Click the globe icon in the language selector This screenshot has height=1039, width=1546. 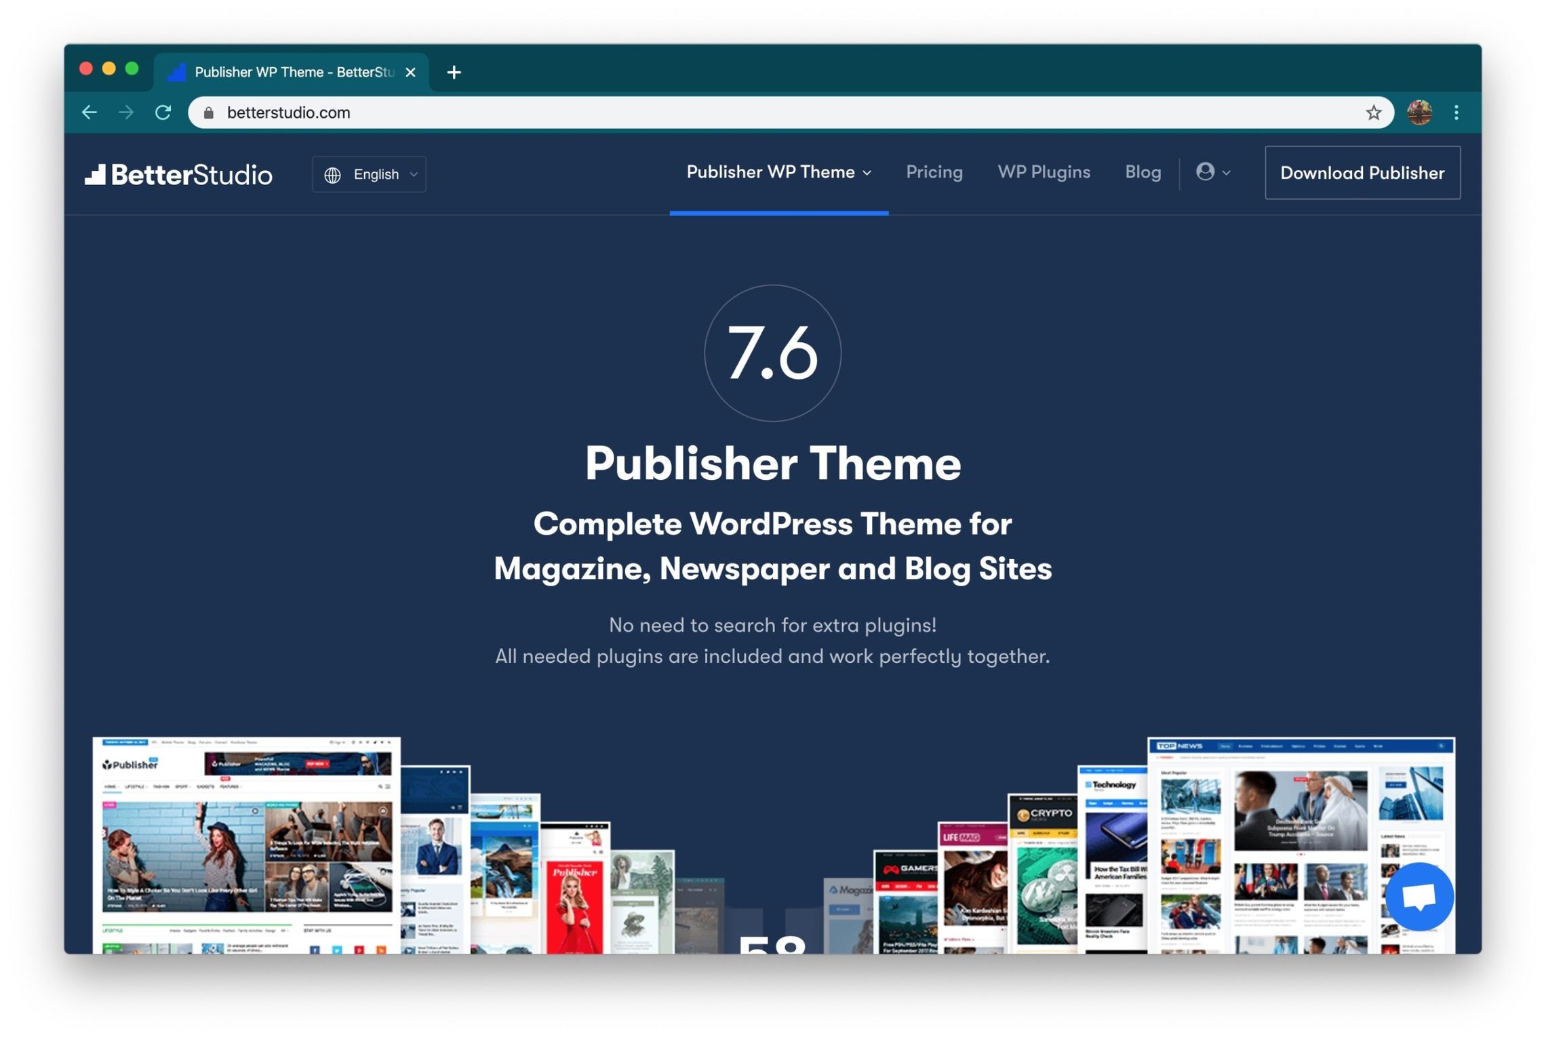click(x=332, y=175)
